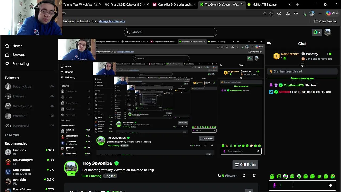This screenshot has height=192, width=341.
Task: Open MaiaVampire recommended channel
Action: click(29, 162)
